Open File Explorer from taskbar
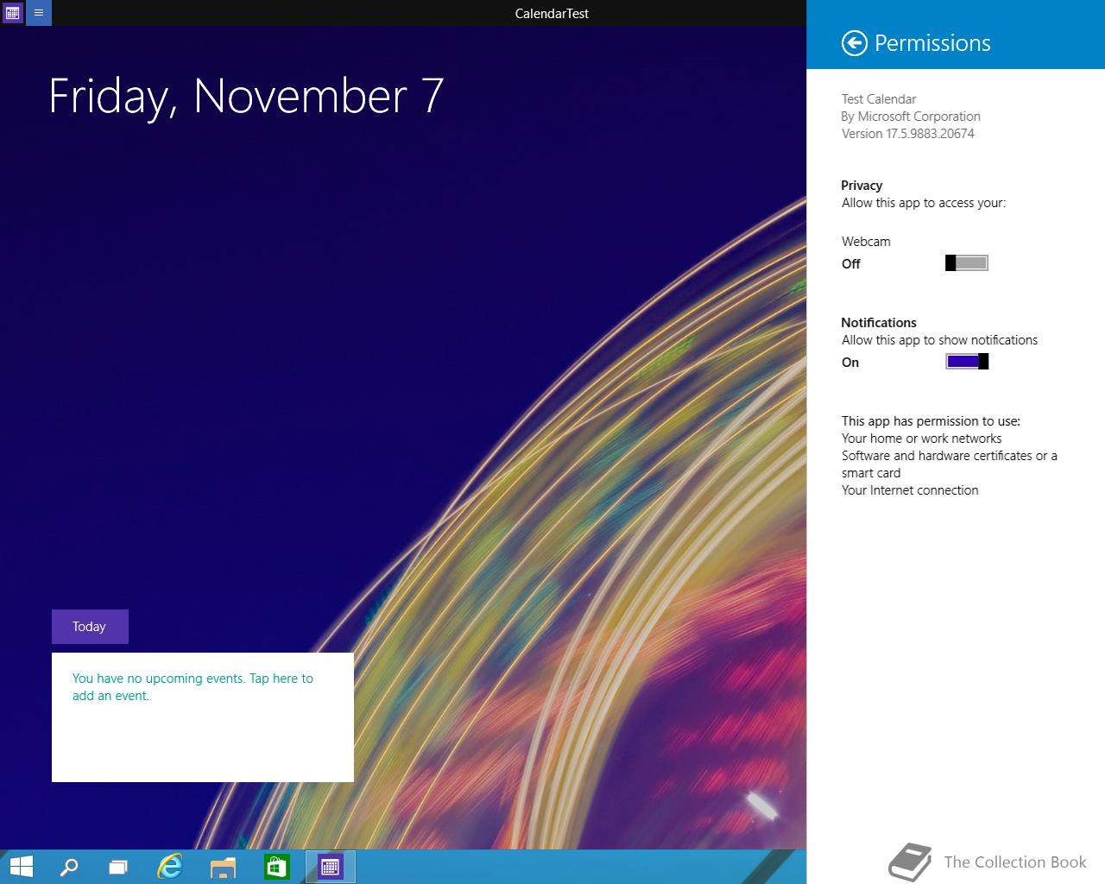The image size is (1105, 884). click(x=223, y=867)
